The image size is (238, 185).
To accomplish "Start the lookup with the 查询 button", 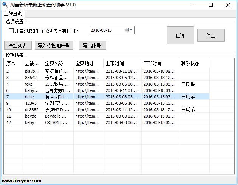I will click(180, 35).
